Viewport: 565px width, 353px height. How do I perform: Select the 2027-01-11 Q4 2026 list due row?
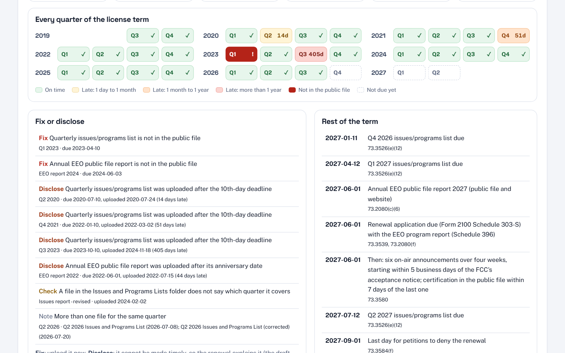click(x=426, y=143)
